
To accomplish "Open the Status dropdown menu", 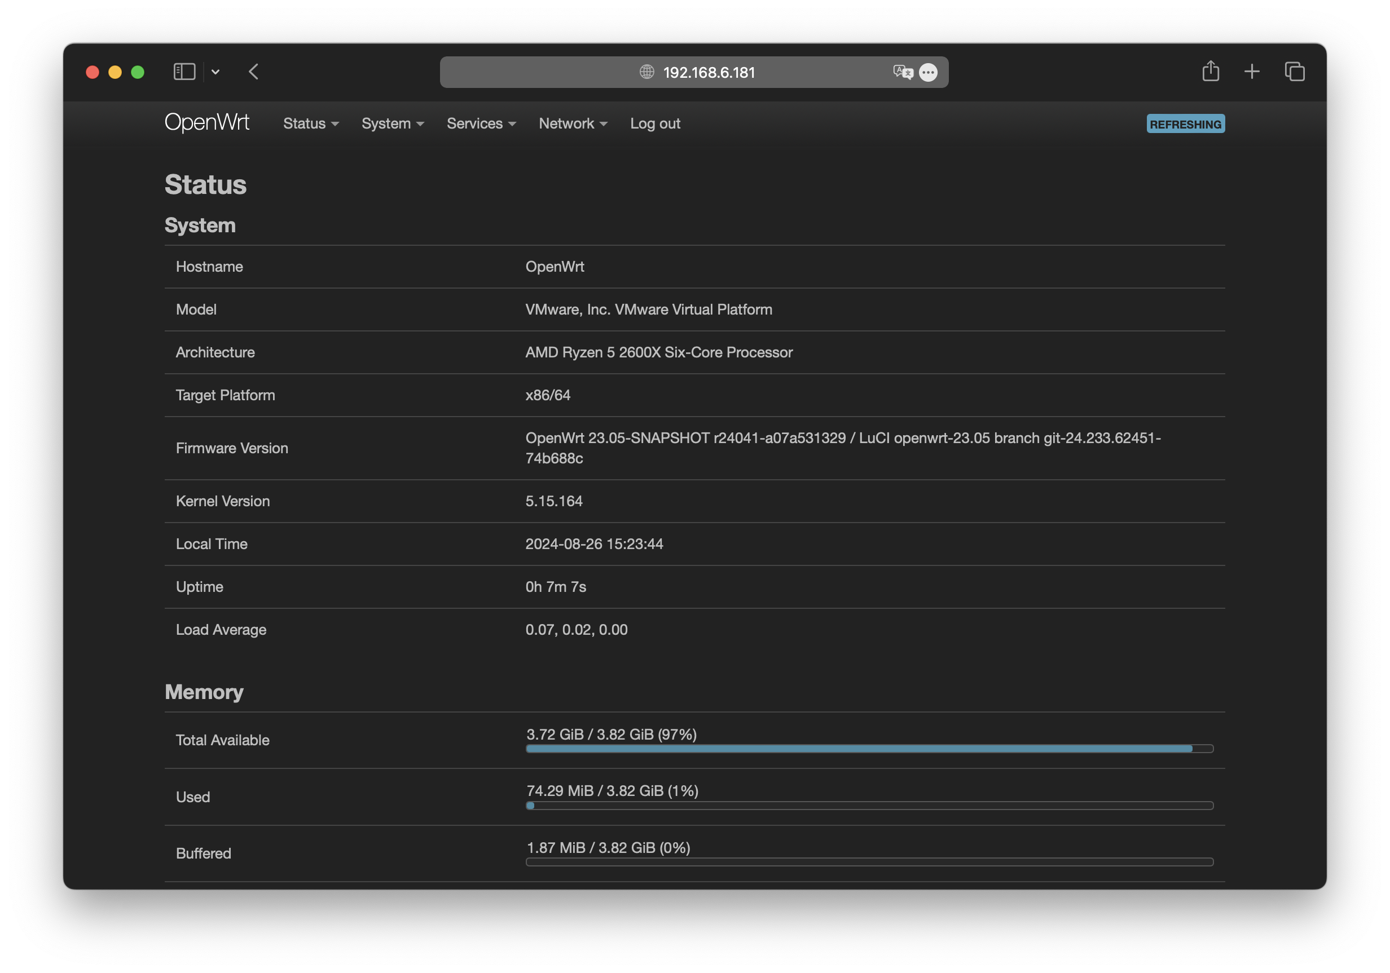I will [311, 123].
